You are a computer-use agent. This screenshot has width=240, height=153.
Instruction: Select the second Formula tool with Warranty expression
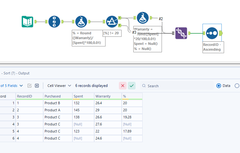pyautogui.click(x=143, y=18)
